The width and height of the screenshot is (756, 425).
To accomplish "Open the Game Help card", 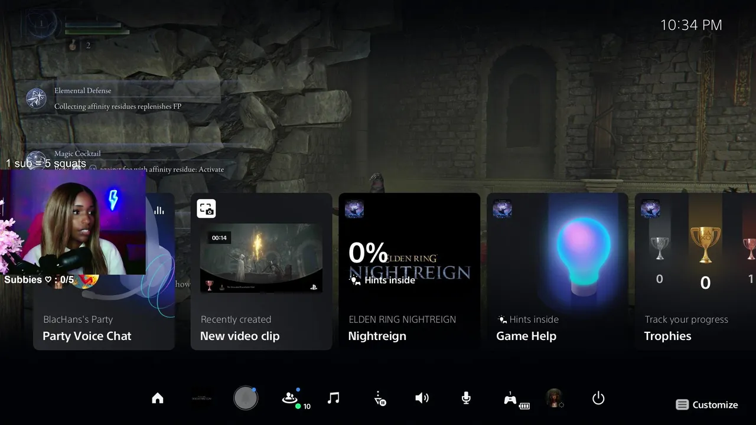I will pos(558,272).
